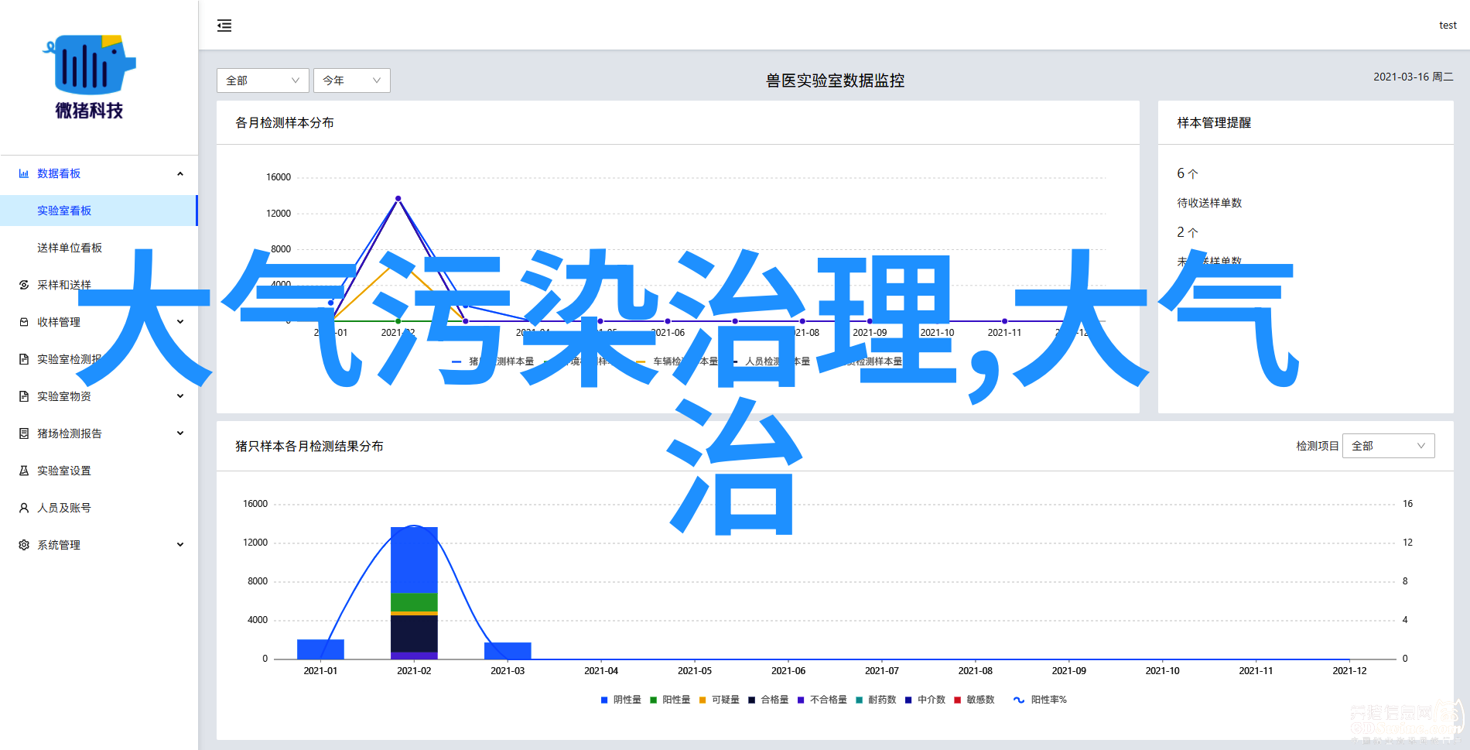The width and height of the screenshot is (1470, 750).
Task: Click the 样本管理提醒 card title
Action: [x=1214, y=122]
